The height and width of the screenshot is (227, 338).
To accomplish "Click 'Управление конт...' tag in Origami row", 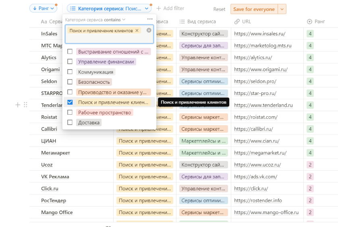I will coord(203,70).
